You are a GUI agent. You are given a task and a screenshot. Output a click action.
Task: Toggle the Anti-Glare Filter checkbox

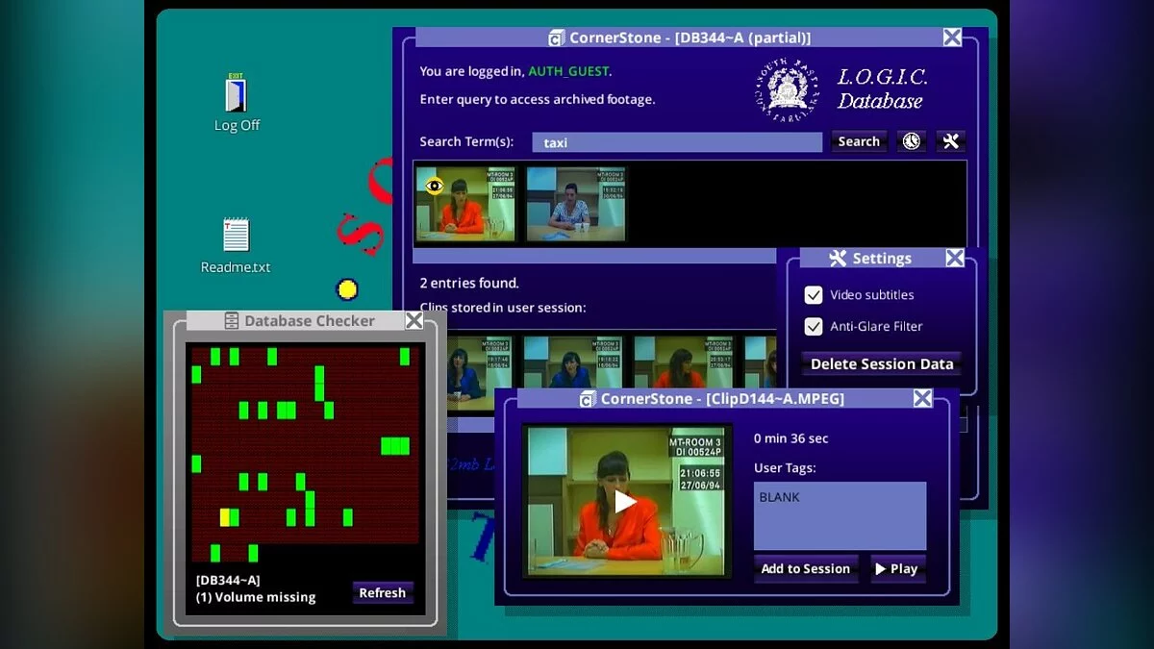point(814,326)
